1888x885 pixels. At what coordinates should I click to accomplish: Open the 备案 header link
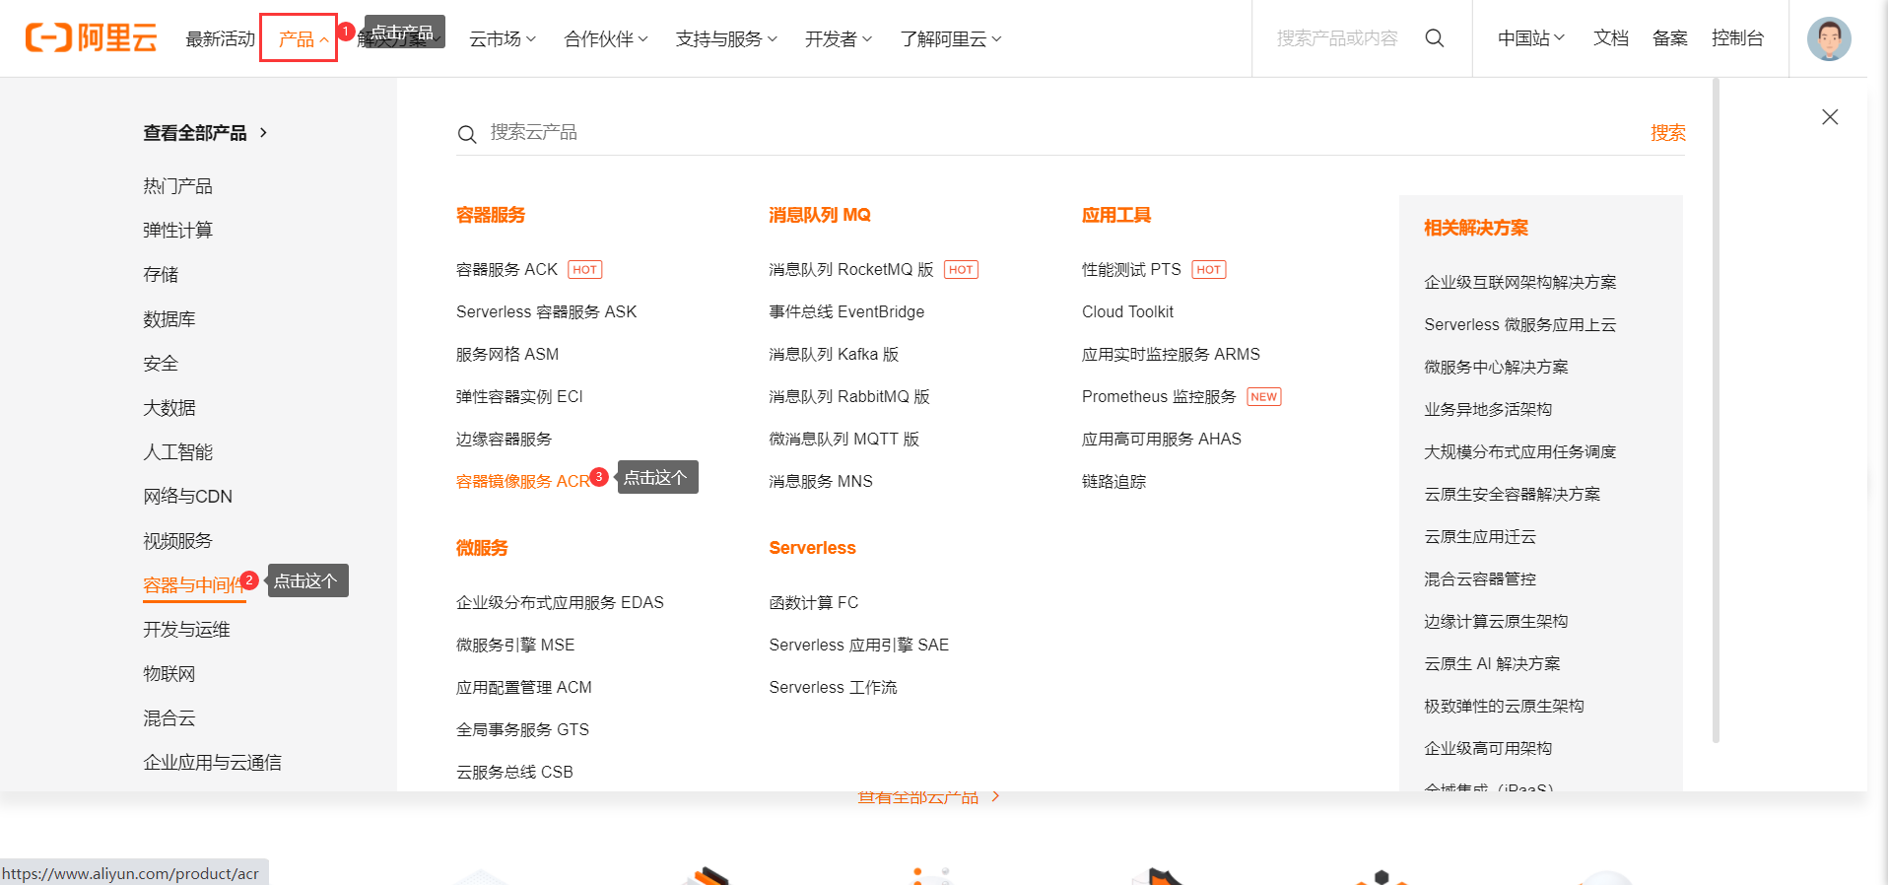click(x=1670, y=37)
